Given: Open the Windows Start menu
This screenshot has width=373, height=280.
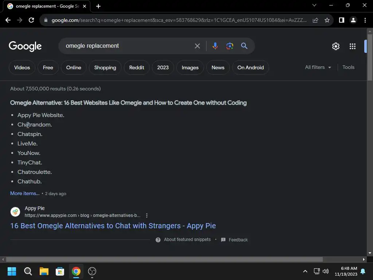Looking at the screenshot, I should click(x=12, y=271).
